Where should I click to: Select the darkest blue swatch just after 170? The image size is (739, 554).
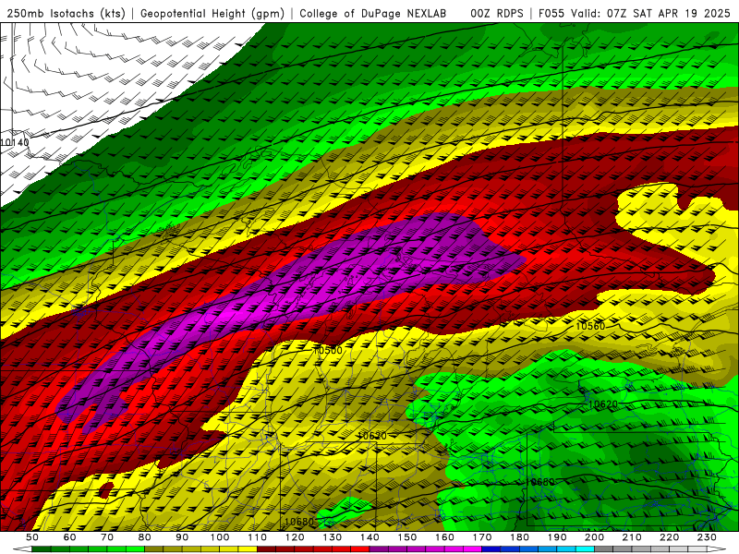(491, 549)
